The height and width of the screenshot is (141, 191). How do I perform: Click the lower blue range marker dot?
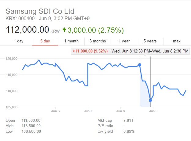[150, 100]
